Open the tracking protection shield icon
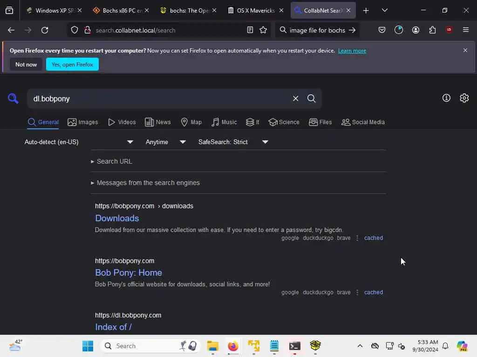This screenshot has height=357, width=477. (x=75, y=30)
